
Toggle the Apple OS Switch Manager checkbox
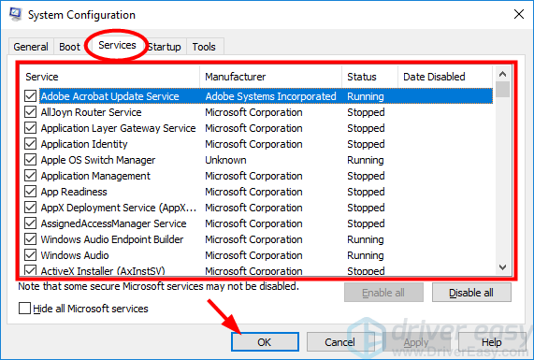30,159
